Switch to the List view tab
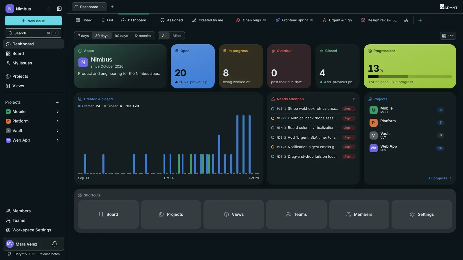 (107, 20)
